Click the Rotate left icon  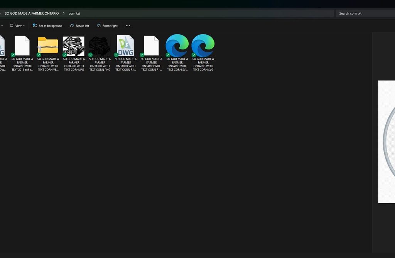tap(72, 26)
